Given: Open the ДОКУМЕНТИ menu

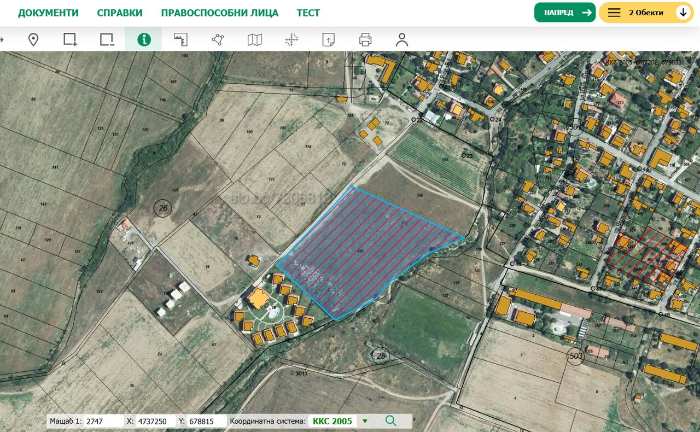Looking at the screenshot, I should [x=48, y=13].
